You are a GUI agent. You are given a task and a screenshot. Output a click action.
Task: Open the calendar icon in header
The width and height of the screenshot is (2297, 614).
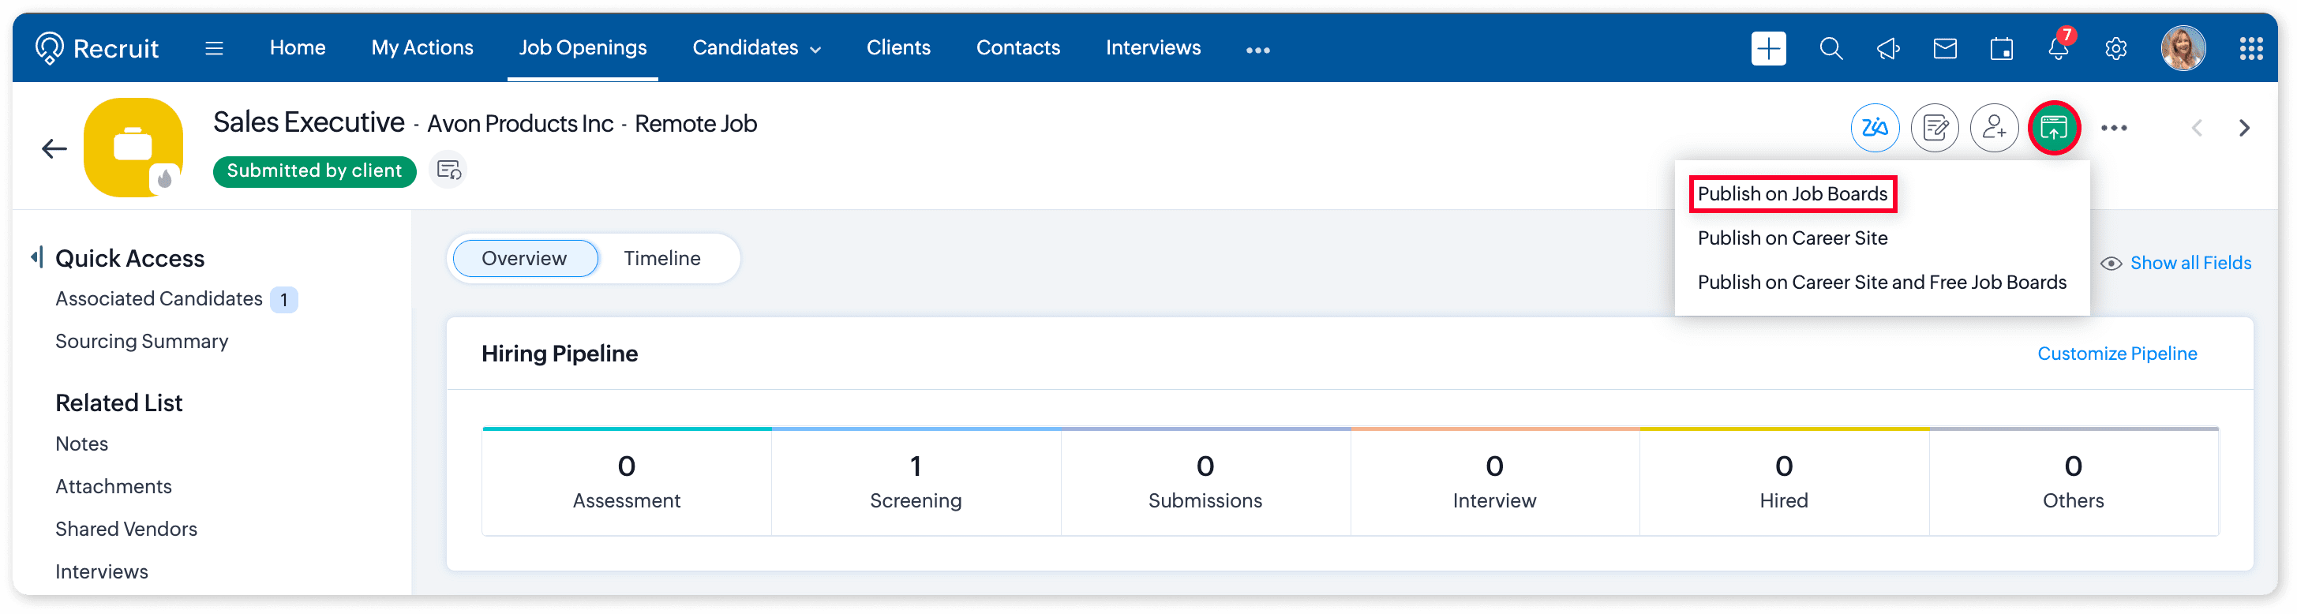coord(2001,49)
